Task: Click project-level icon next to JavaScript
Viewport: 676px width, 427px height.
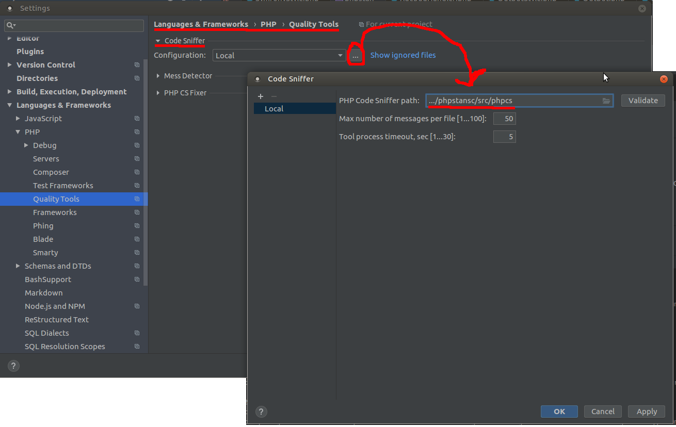Action: pos(137,119)
